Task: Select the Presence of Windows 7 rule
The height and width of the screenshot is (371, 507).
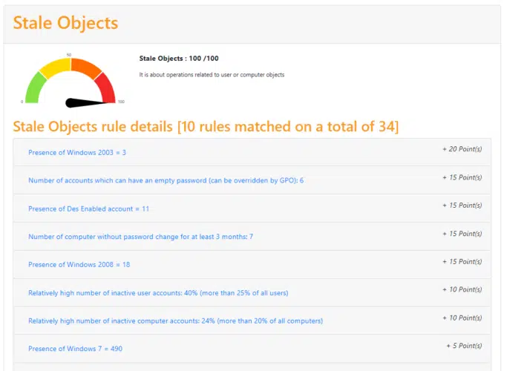Action: pyautogui.click(x=75, y=349)
